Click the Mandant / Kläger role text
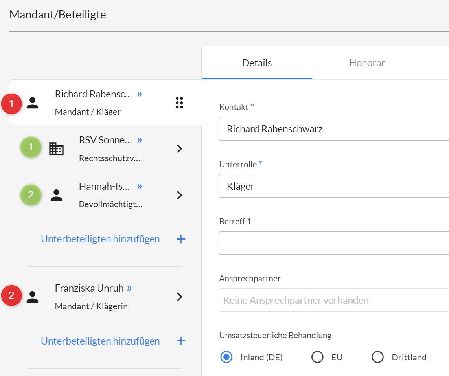The image size is (449, 376). click(x=88, y=112)
